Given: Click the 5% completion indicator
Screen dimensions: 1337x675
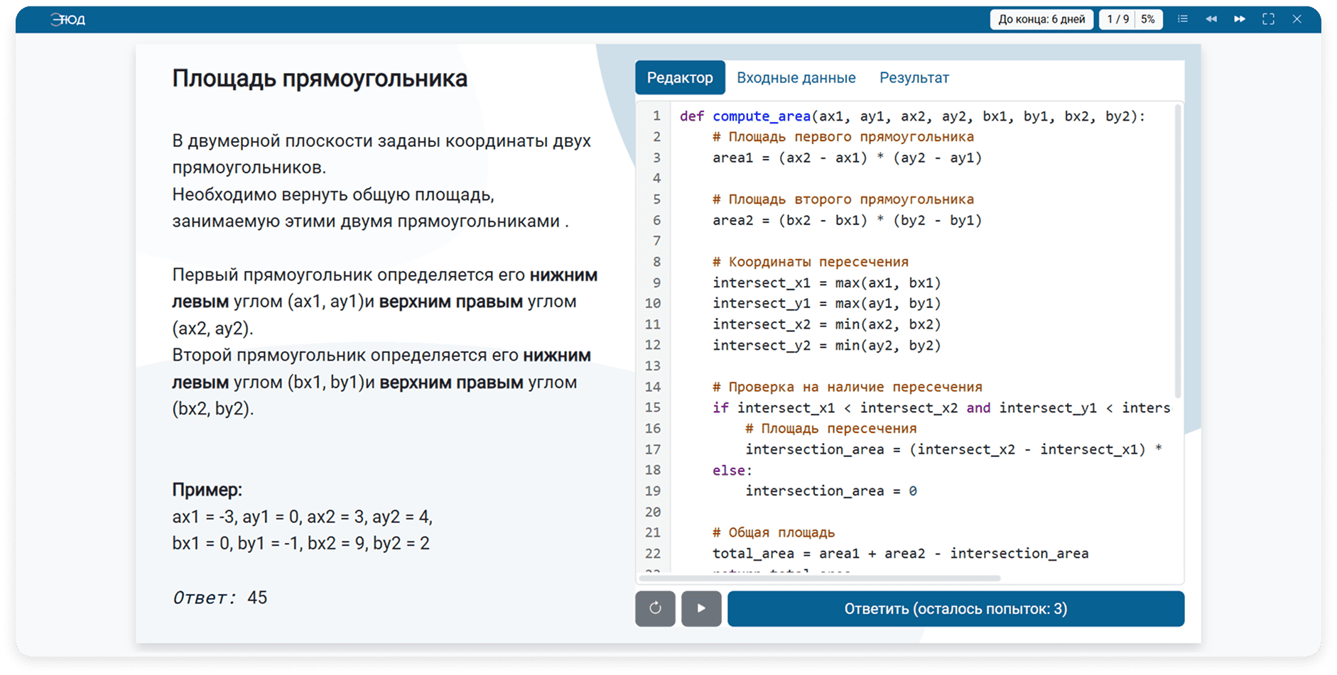Looking at the screenshot, I should [x=1148, y=19].
